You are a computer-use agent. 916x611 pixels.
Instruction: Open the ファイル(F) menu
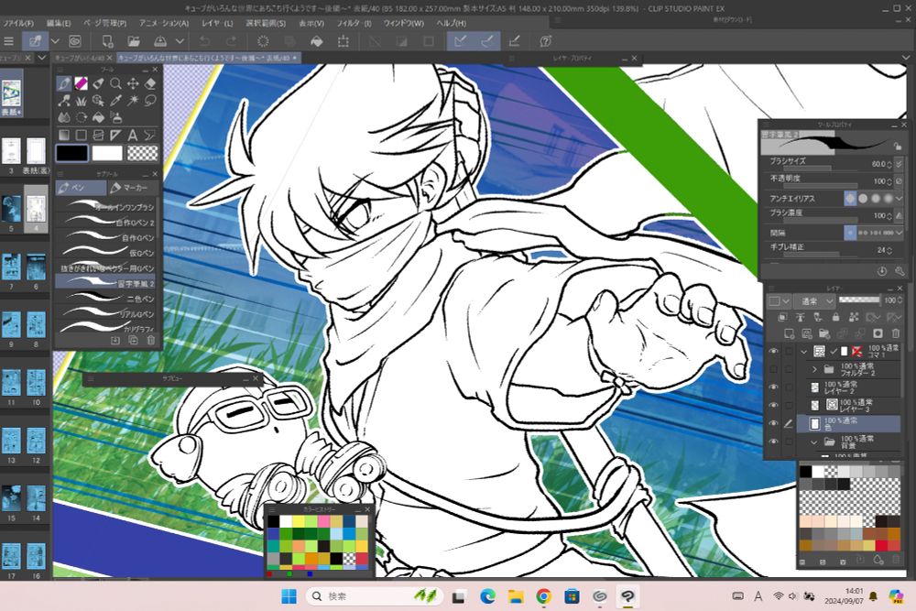18,23
